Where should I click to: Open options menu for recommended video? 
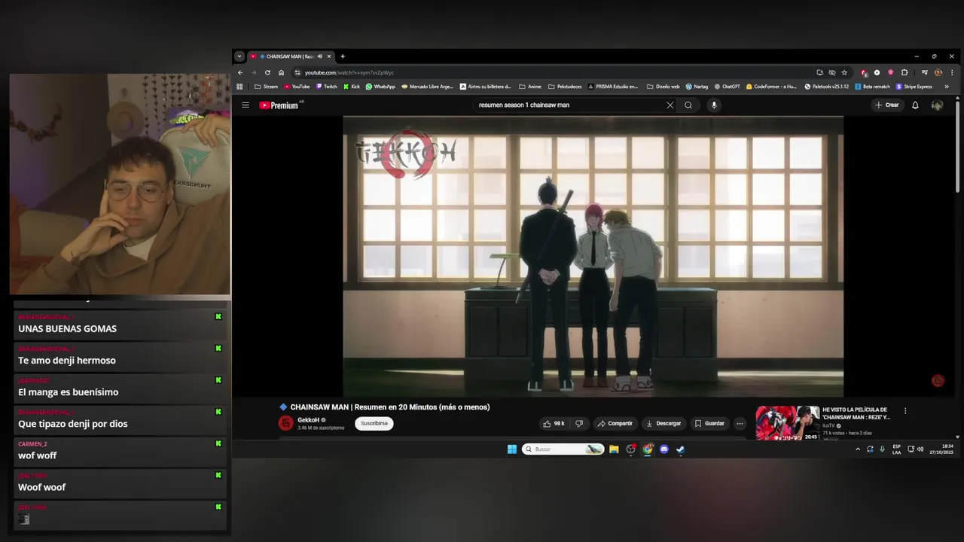(x=905, y=411)
